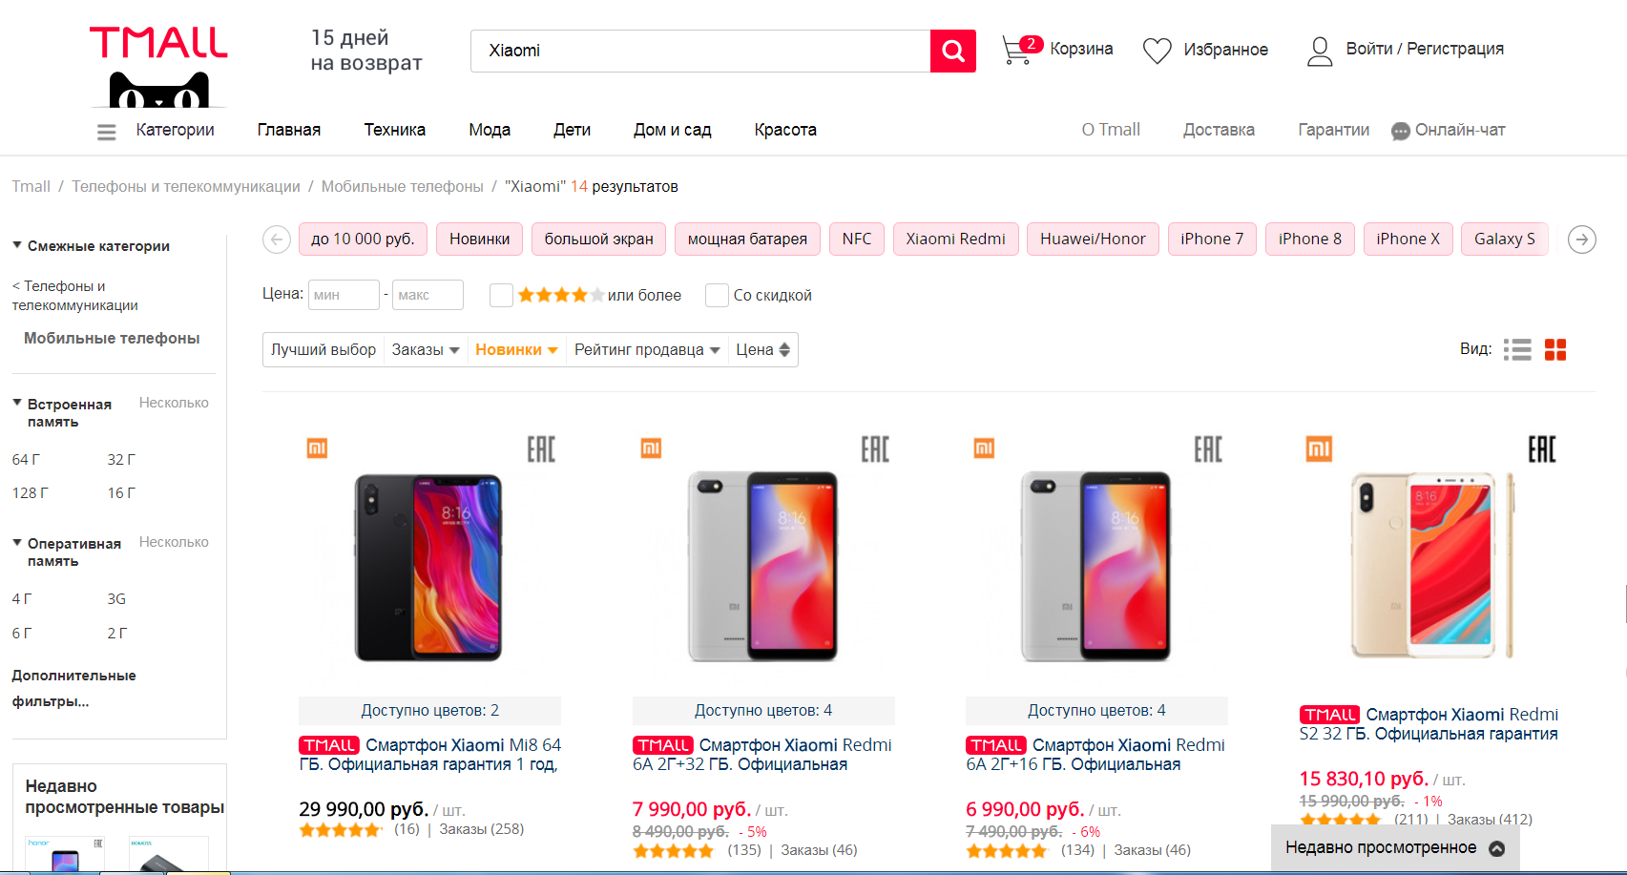1627x875 pixels.
Task: Check the Со скидкой checkbox
Action: 717,296
